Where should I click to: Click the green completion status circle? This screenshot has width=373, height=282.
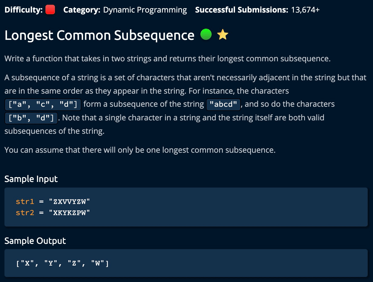(x=206, y=35)
